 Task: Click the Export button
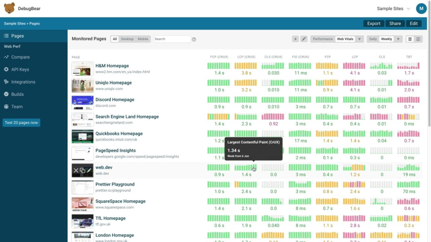pos(374,24)
